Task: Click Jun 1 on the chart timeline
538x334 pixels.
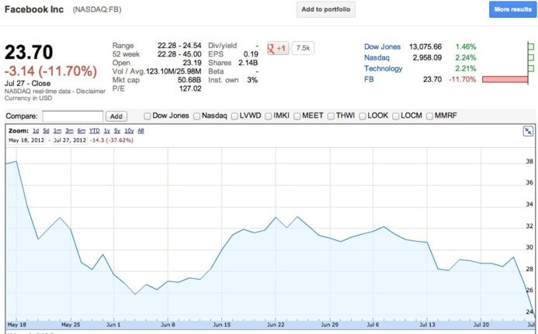Action: pyautogui.click(x=113, y=325)
